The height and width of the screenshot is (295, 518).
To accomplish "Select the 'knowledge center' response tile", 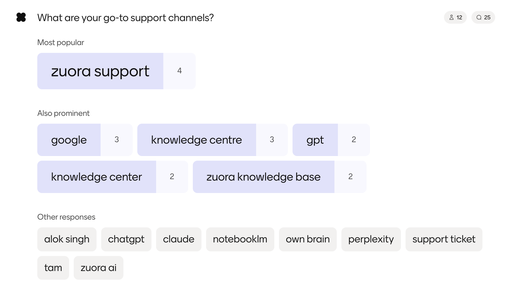I will (x=97, y=177).
